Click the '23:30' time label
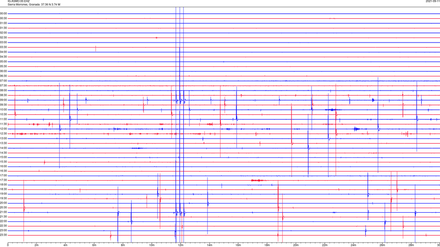Image resolution: width=440 pixels, height=247 pixels. 4,235
